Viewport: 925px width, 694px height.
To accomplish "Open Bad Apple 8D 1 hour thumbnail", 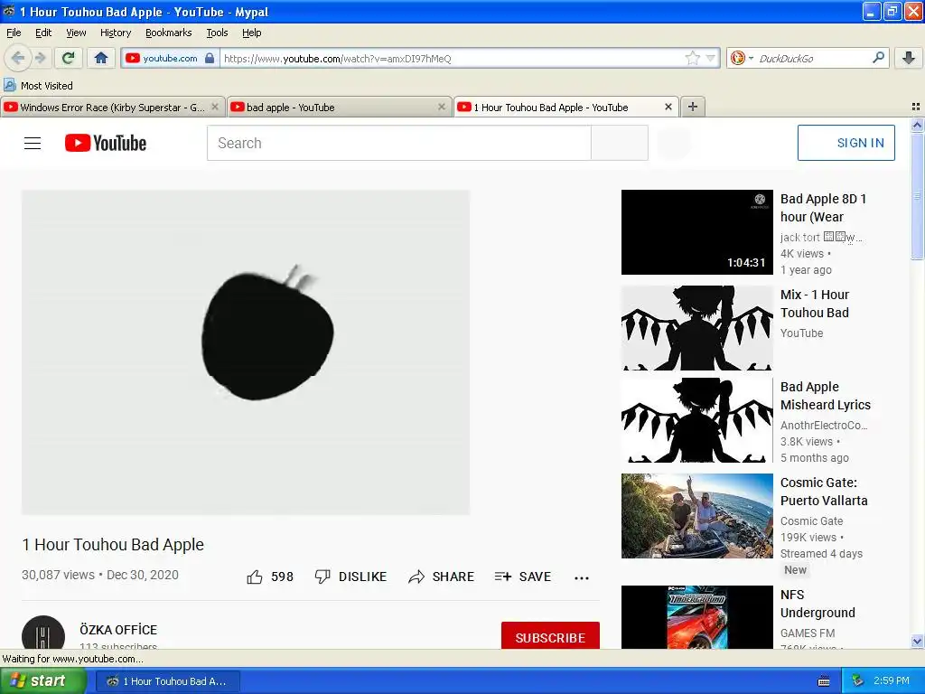I will pyautogui.click(x=696, y=232).
